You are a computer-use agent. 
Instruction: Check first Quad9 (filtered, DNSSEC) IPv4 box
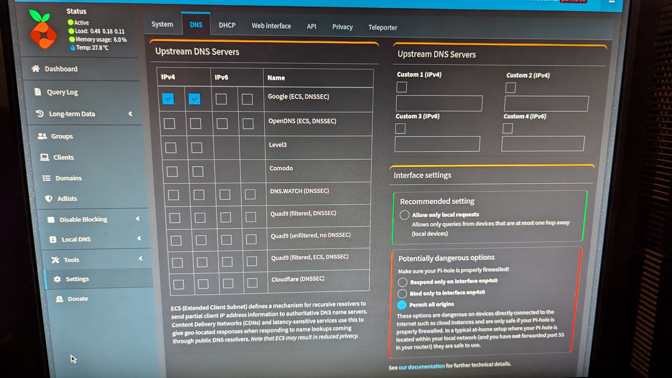coord(175,218)
